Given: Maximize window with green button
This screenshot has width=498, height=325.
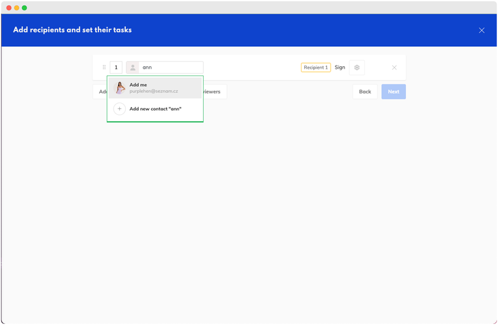Looking at the screenshot, I should pos(25,8).
